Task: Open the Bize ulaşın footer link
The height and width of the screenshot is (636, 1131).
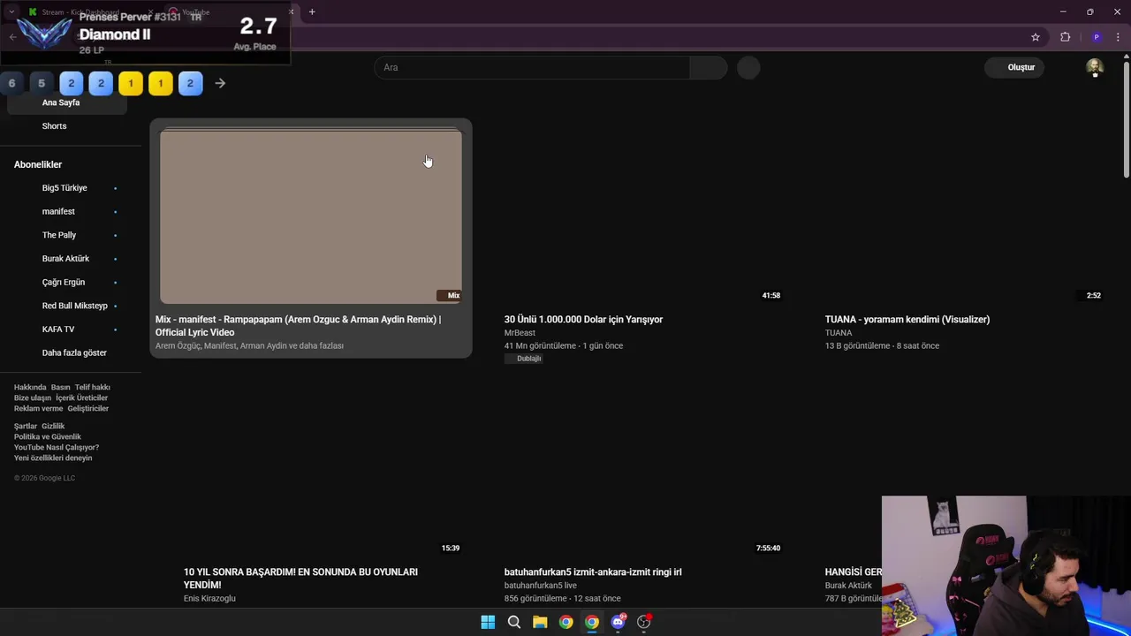Action: click(x=33, y=398)
